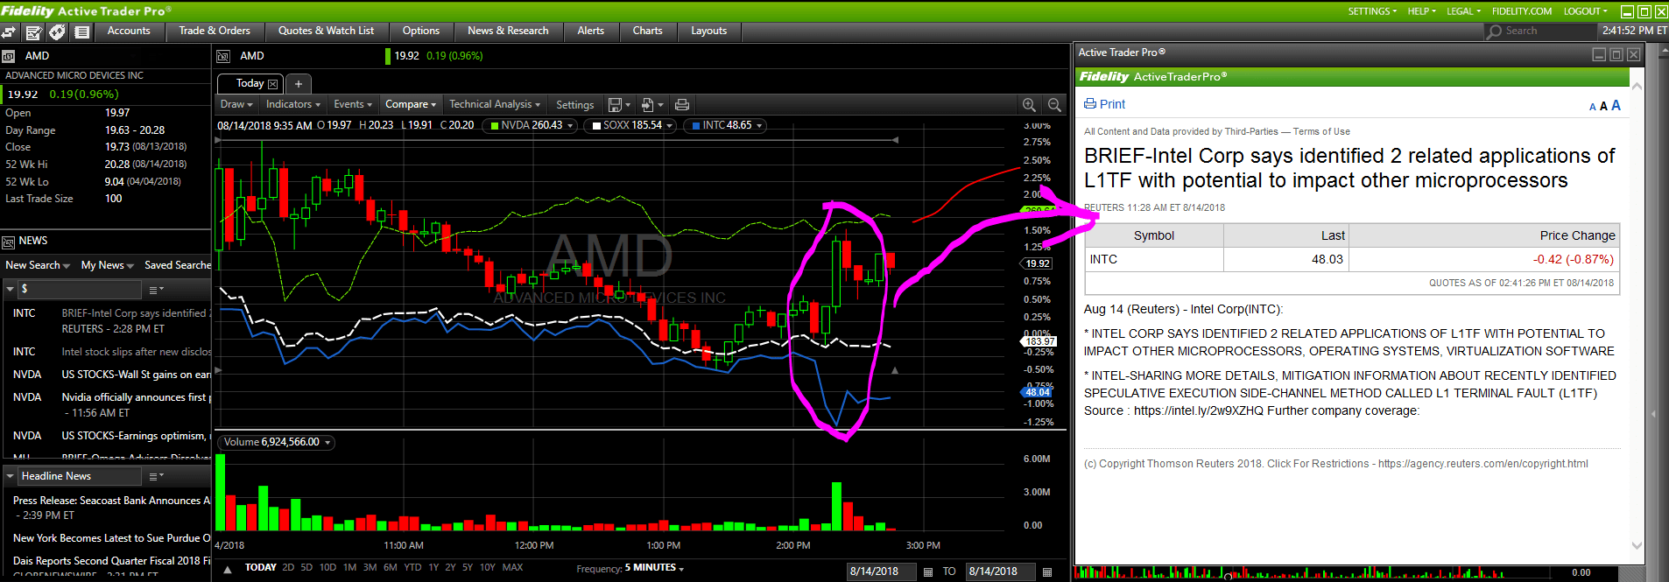Change Frequency 5 MINUTES dropdown
1669x582 pixels.
(x=654, y=568)
